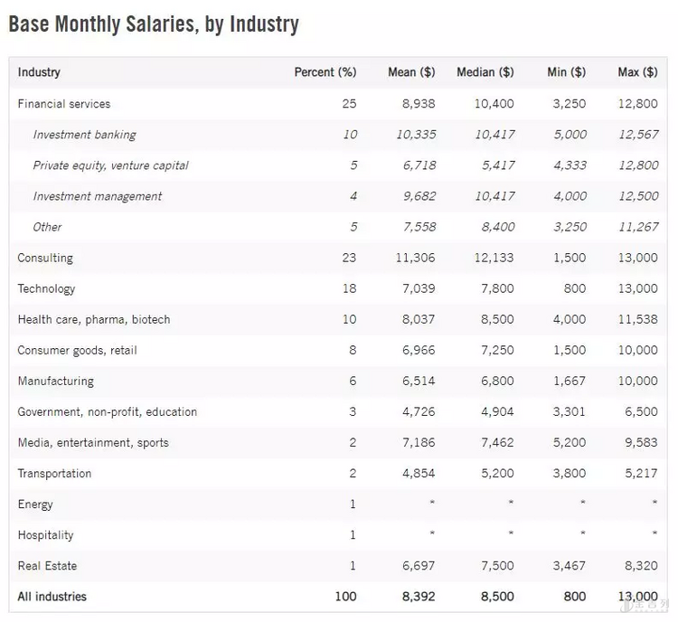Select the Investment management row label
678x622 pixels.
(98, 196)
